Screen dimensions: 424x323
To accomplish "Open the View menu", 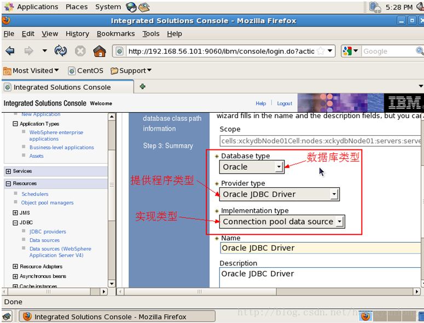I will click(50, 34).
